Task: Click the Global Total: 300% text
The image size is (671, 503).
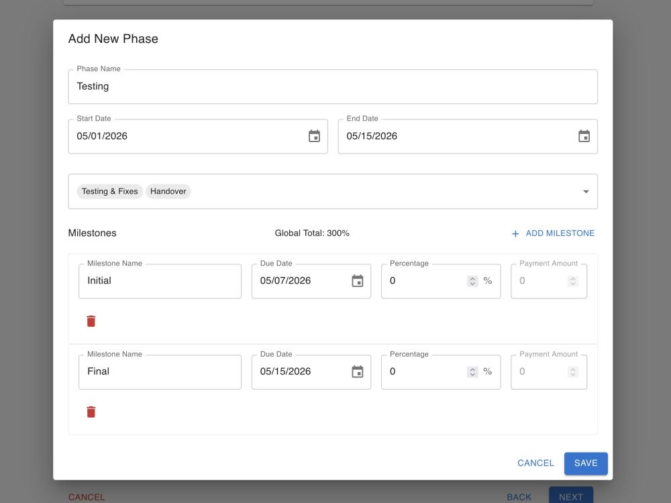Action: point(312,233)
